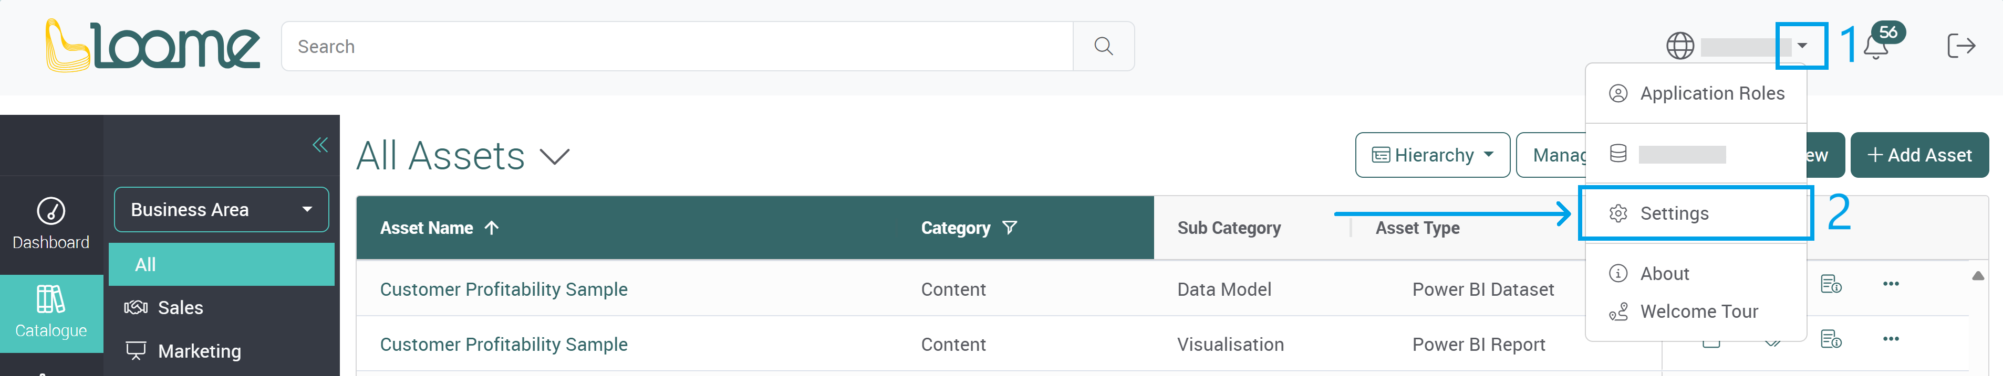The height and width of the screenshot is (376, 2003).
Task: Start the Welcome Tour menu item
Action: (x=1696, y=311)
